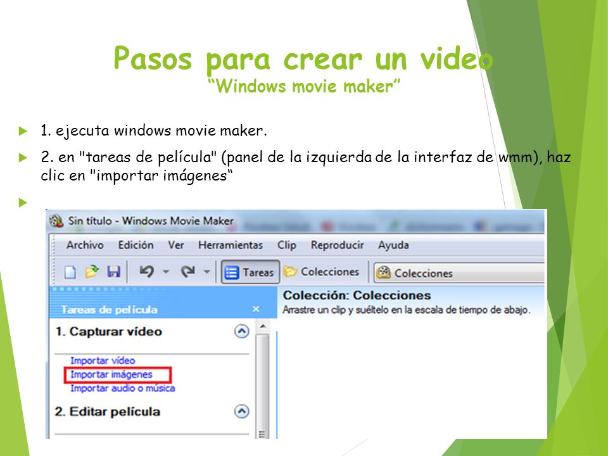This screenshot has width=608, height=456.
Task: Collapse the Editar película section
Action: [x=241, y=412]
